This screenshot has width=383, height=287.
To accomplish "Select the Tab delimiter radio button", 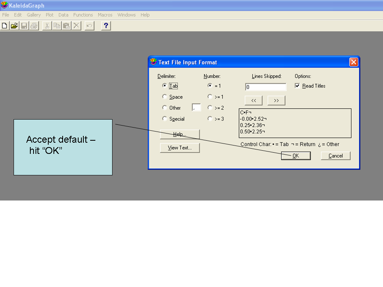I will click(x=164, y=86).
